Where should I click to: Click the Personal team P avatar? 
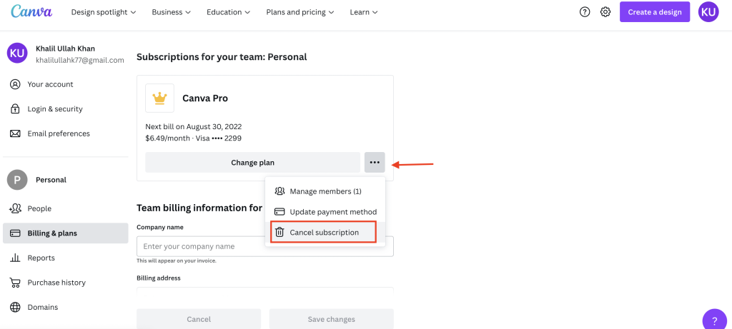click(x=17, y=180)
